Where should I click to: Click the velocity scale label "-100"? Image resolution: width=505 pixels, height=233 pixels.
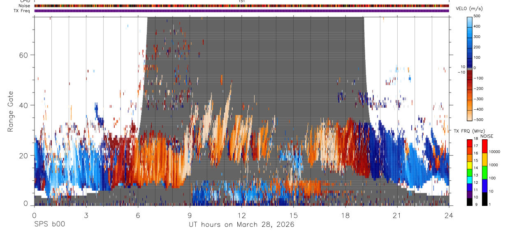(479, 78)
